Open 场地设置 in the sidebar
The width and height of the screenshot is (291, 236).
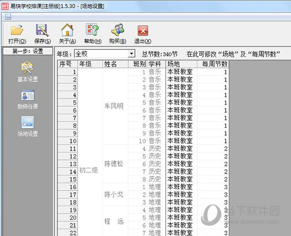point(28,126)
